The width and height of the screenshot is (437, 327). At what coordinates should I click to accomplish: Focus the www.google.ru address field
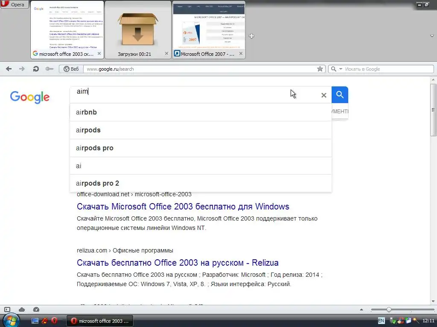pos(199,69)
